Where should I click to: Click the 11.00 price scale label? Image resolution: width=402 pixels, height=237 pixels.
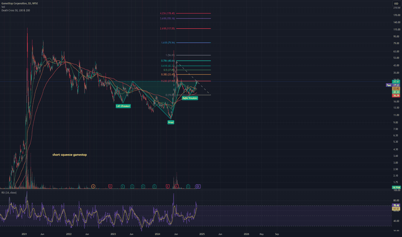pos(397,115)
